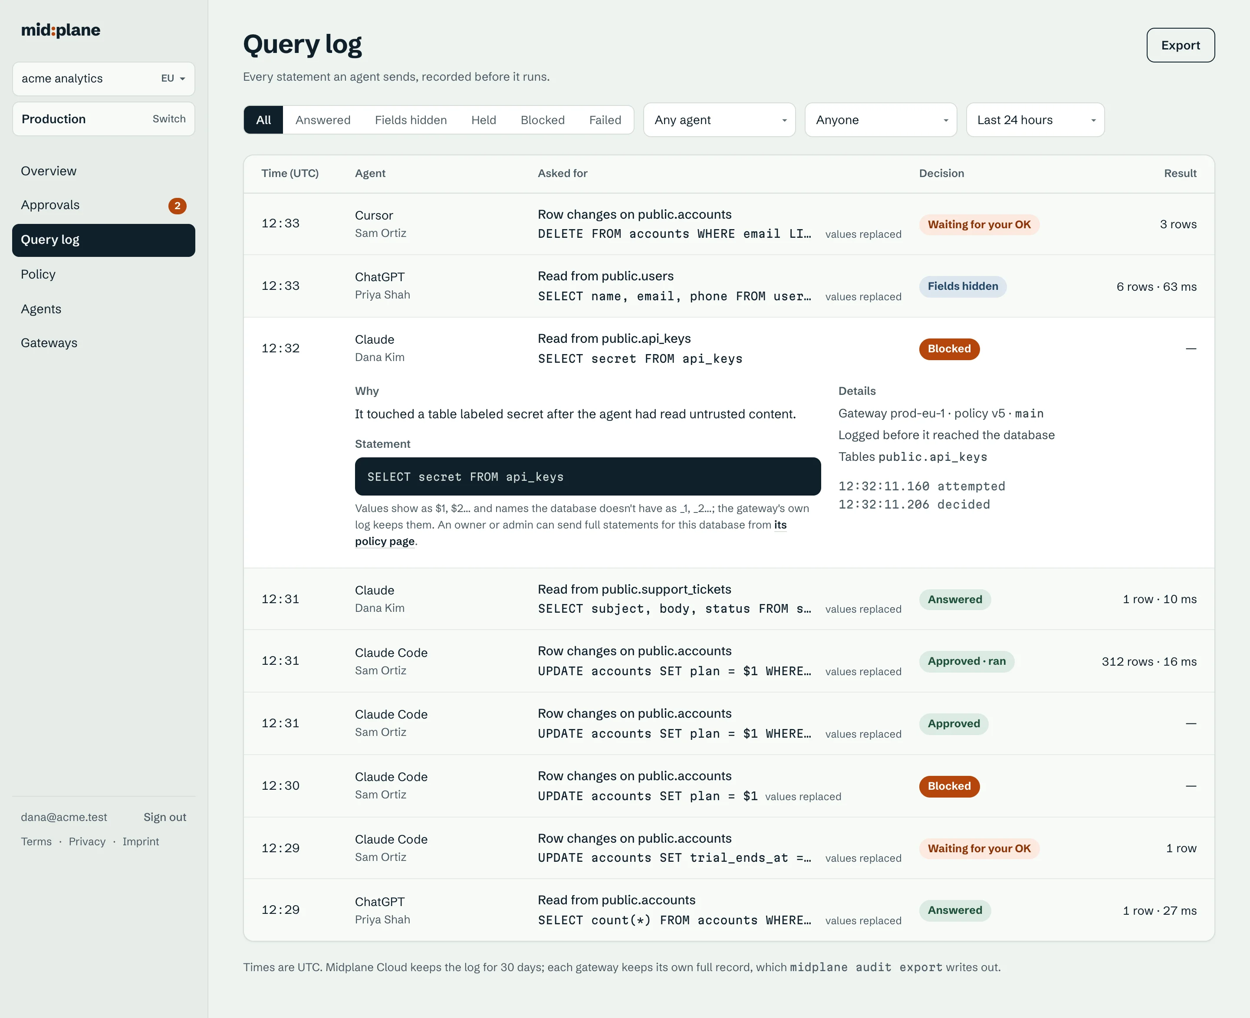Collapse the expanded 12:32 Claude api_keys row

pyautogui.click(x=729, y=348)
